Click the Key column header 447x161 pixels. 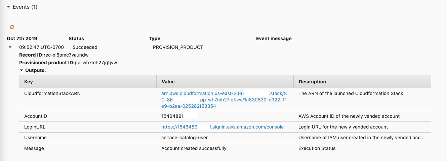[x=29, y=82]
